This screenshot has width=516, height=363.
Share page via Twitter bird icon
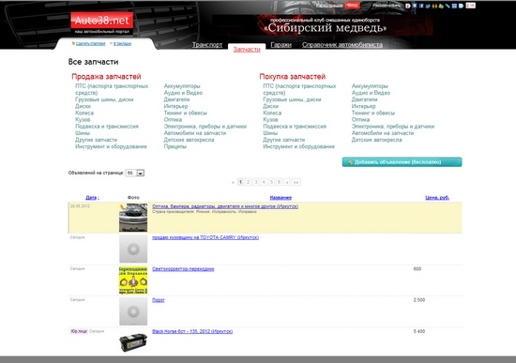[428, 6]
